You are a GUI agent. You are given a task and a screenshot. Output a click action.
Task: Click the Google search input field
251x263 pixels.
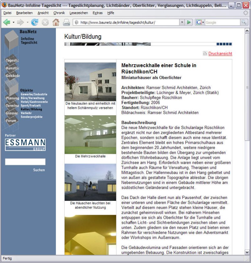[x=222, y=22]
